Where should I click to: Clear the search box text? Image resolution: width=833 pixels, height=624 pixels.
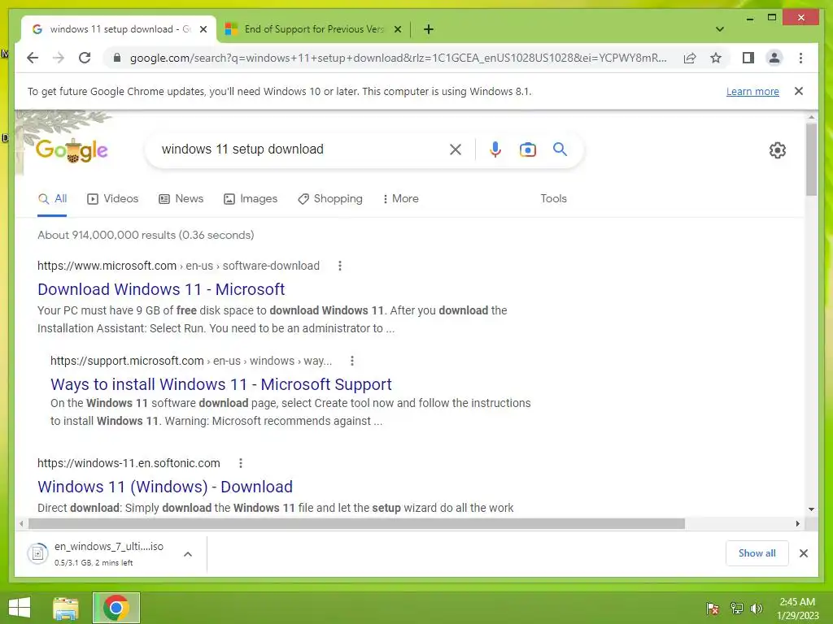tap(456, 149)
